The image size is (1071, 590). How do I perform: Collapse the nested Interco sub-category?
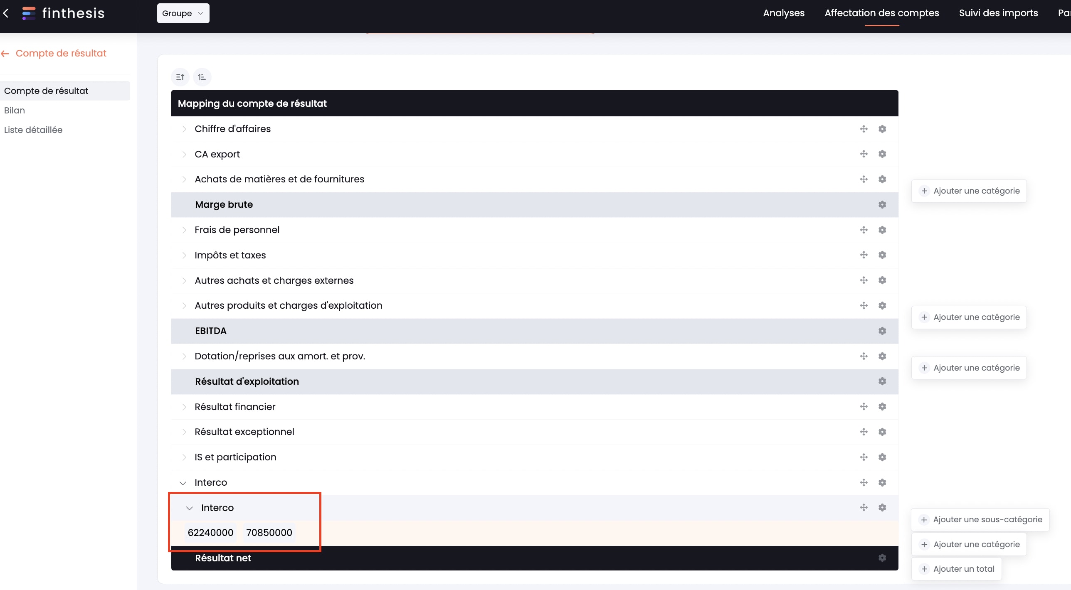(190, 508)
